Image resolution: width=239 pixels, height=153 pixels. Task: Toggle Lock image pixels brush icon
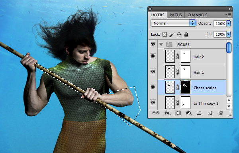click(172, 34)
